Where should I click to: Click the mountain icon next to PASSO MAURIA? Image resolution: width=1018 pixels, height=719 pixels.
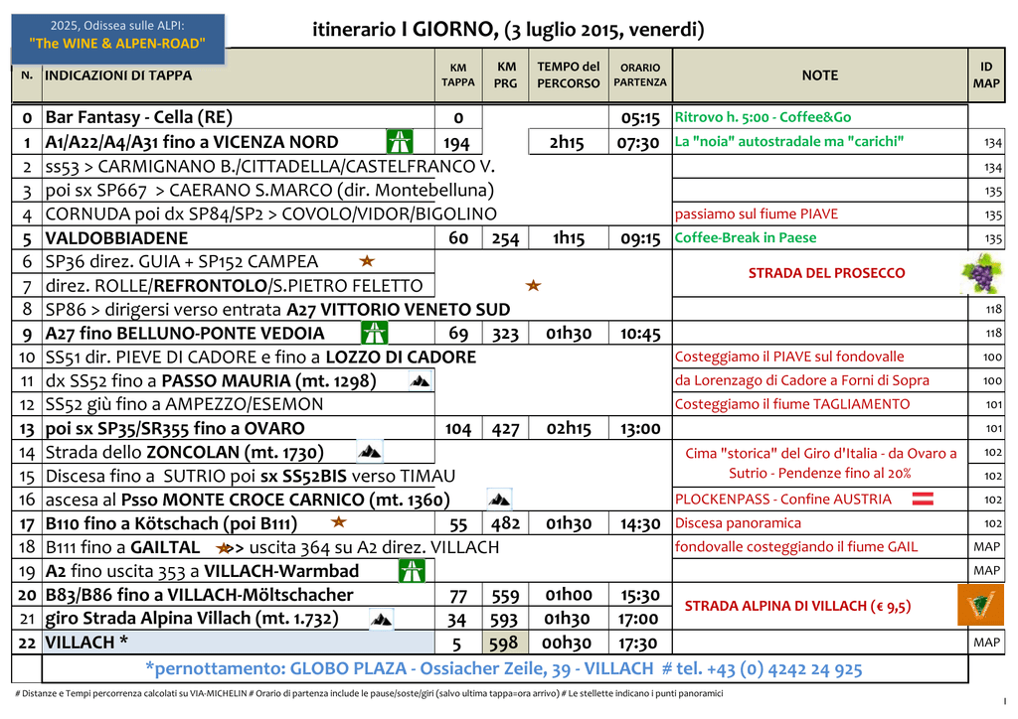coord(421,380)
